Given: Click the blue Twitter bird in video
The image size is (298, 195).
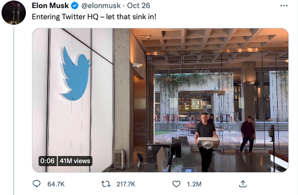Looking at the screenshot, I should click(75, 73).
